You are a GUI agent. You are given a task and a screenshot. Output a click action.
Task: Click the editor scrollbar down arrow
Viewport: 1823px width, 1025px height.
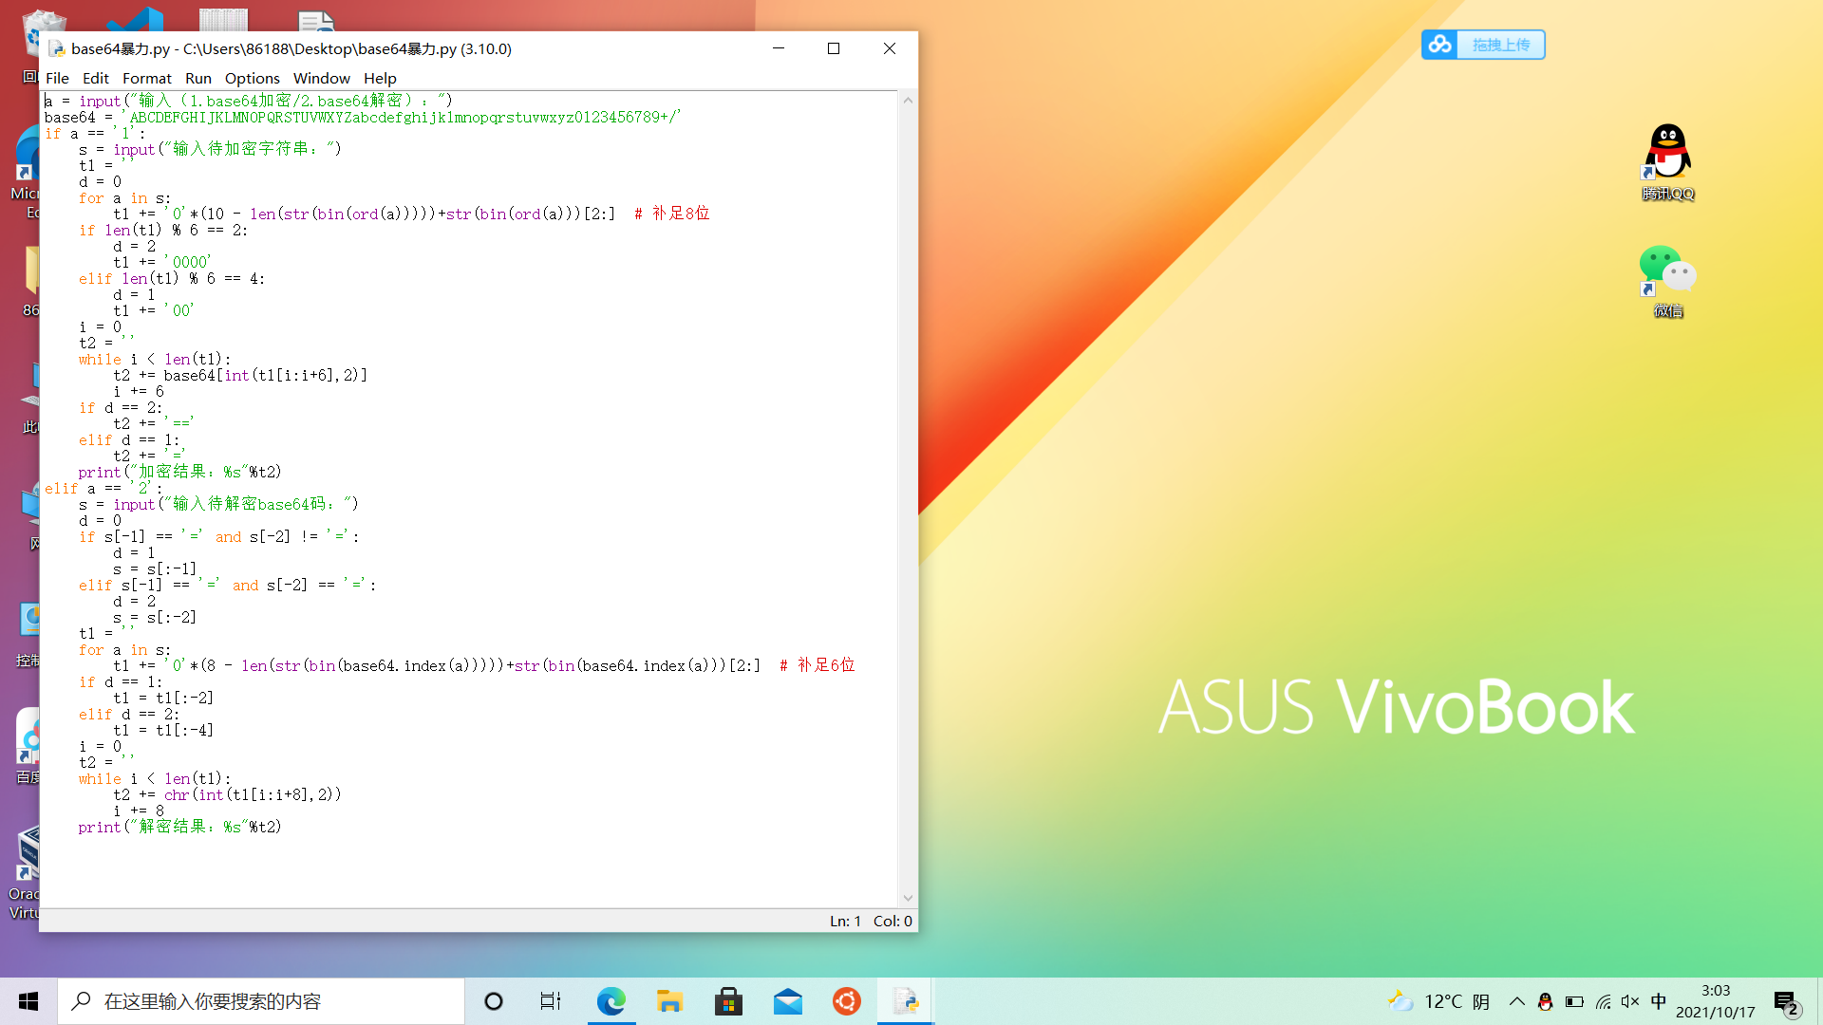click(x=908, y=898)
